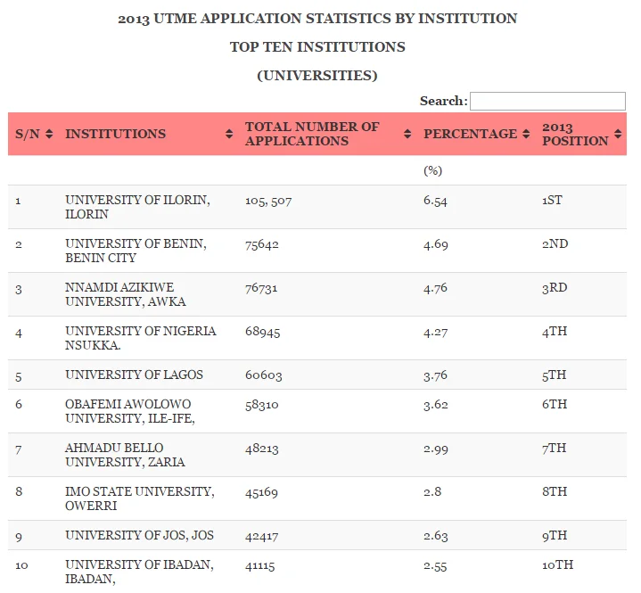Click the 3RD position cell

coord(555,287)
